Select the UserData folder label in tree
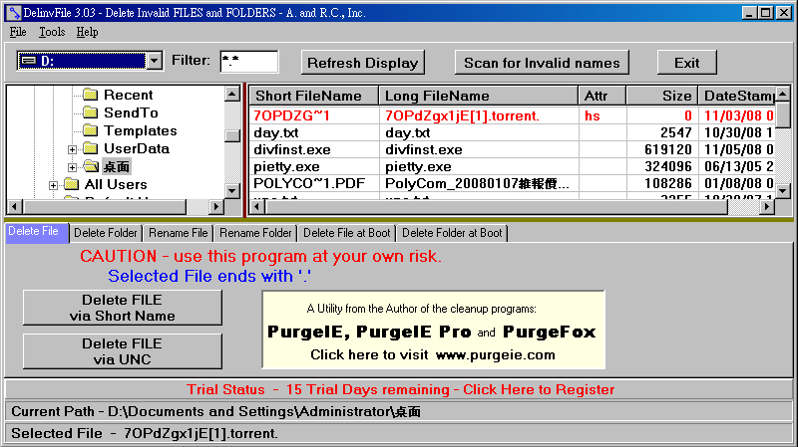The image size is (798, 447). click(x=137, y=148)
